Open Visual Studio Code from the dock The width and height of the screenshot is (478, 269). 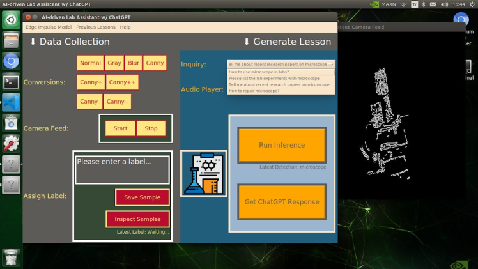click(x=12, y=102)
